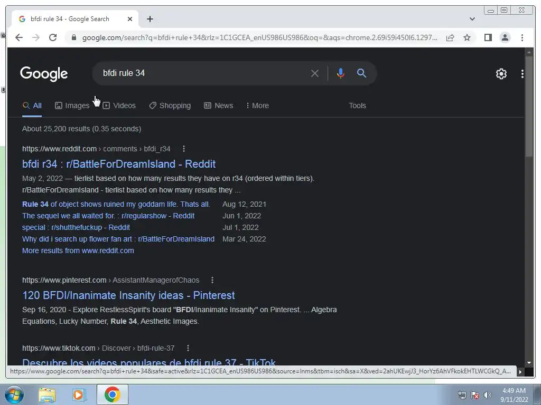
Task: Switch to News results tab
Action: (x=218, y=105)
